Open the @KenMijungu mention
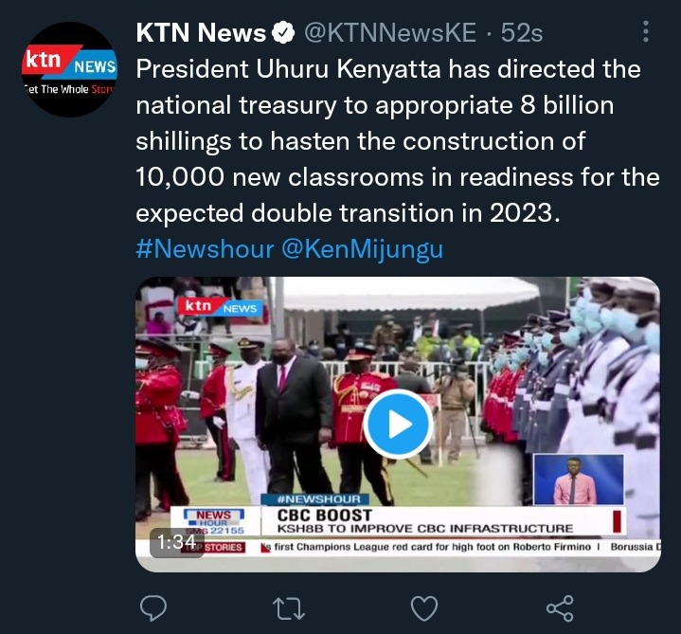 pyautogui.click(x=362, y=249)
